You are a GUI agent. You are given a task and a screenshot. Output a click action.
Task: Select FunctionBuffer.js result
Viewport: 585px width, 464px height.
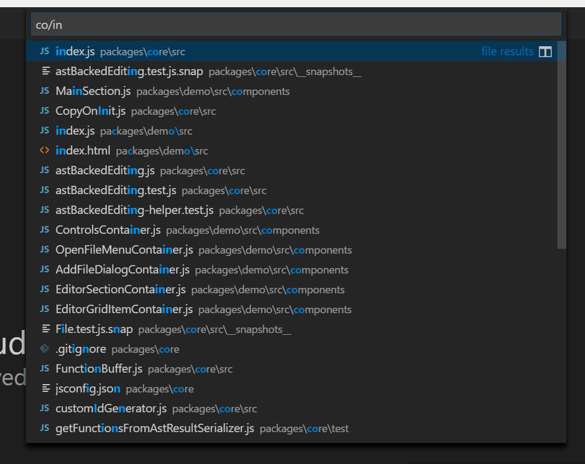point(291,368)
